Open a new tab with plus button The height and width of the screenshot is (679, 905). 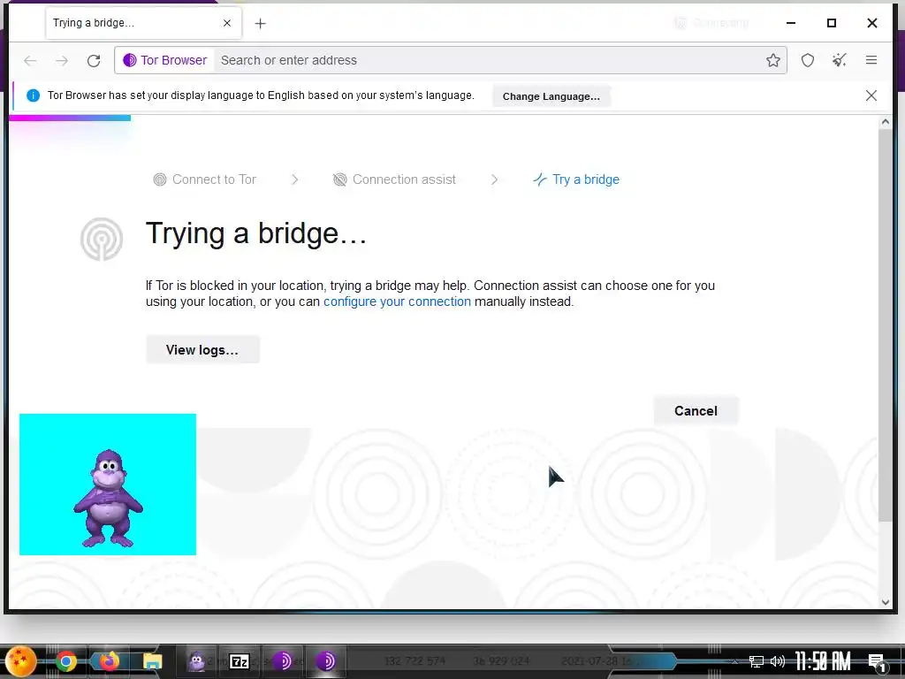click(261, 23)
